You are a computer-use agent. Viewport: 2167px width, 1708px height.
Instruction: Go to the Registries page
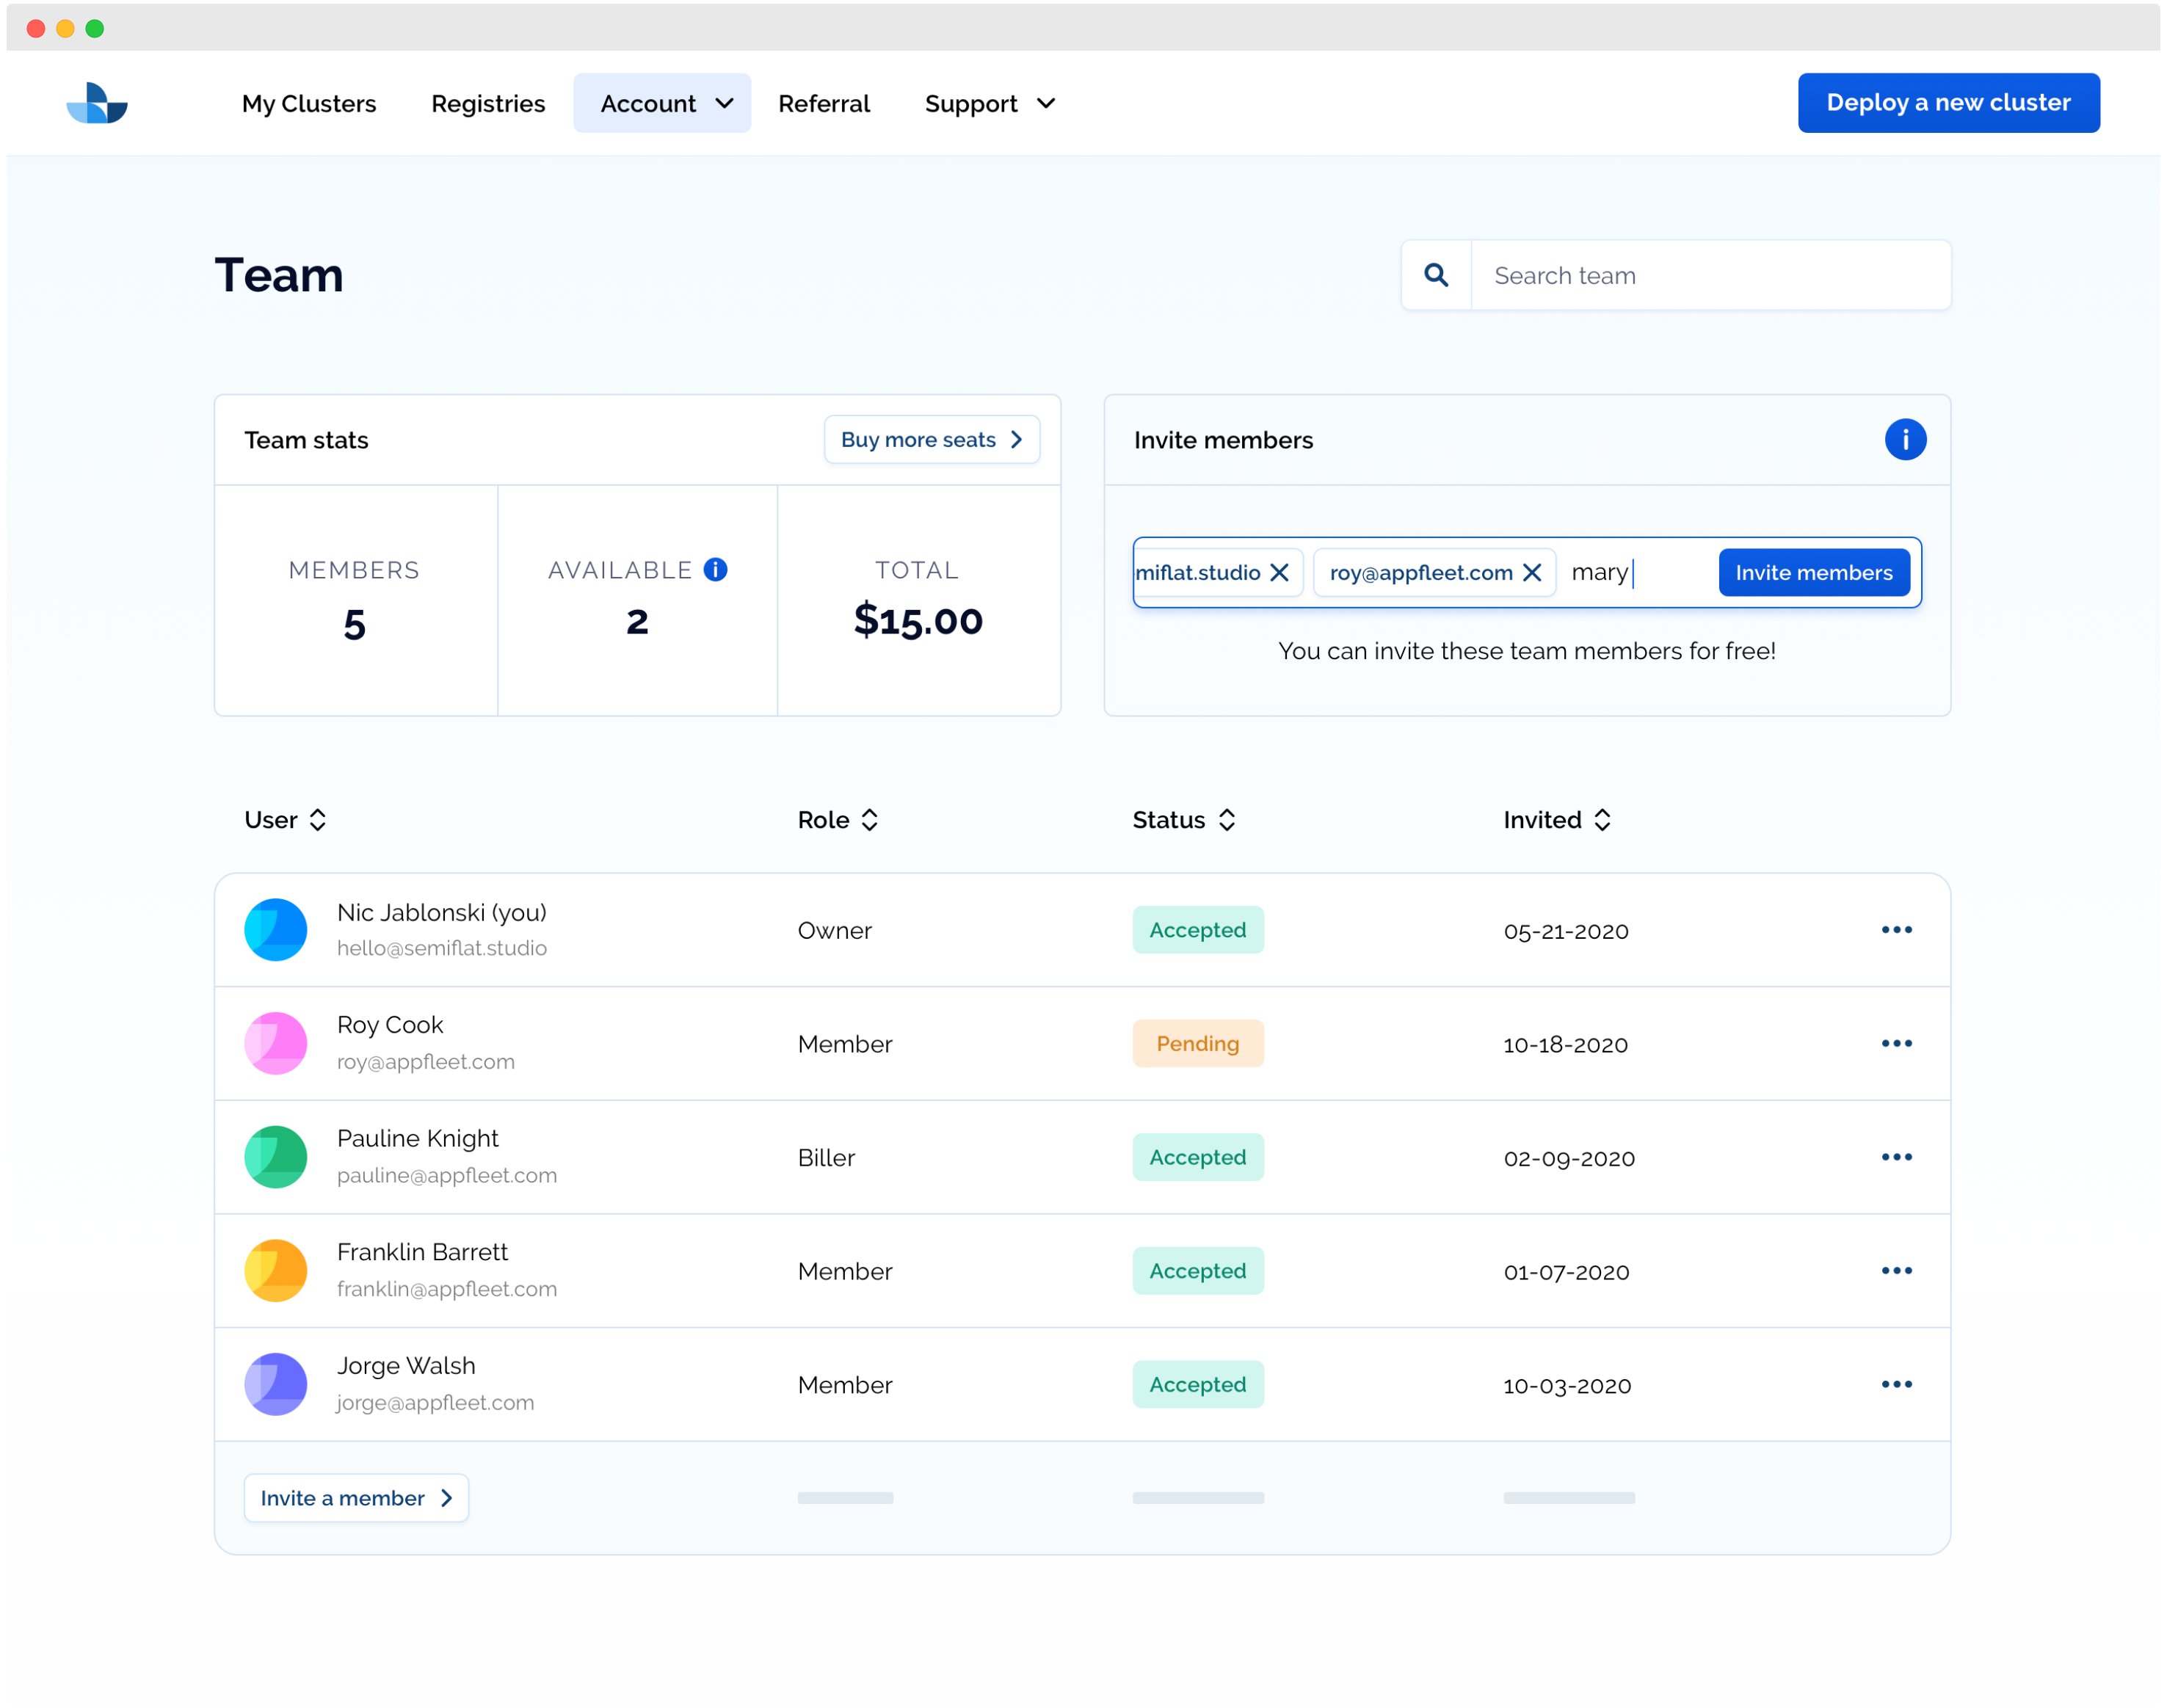pyautogui.click(x=488, y=103)
